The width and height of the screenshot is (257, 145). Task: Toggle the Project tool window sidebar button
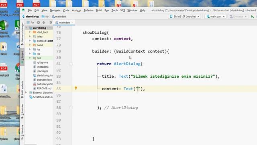22,57
